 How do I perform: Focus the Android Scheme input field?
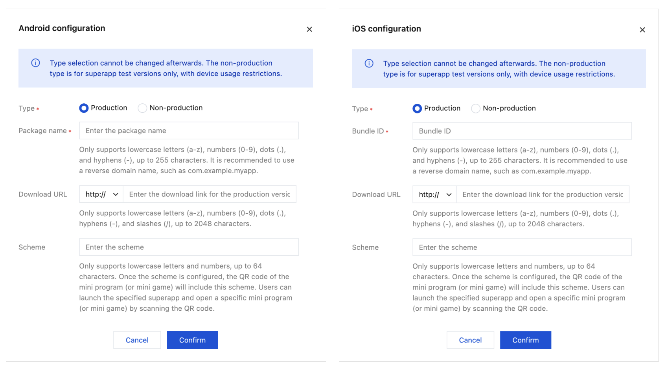pos(189,247)
